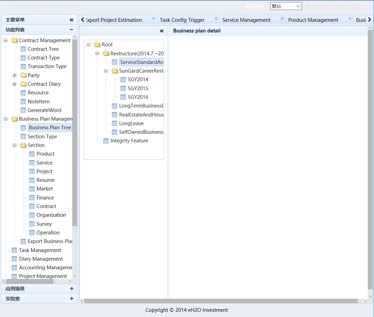Viewport: 374px width, 317px height.
Task: Click the Root folder icon
Action: point(97,45)
